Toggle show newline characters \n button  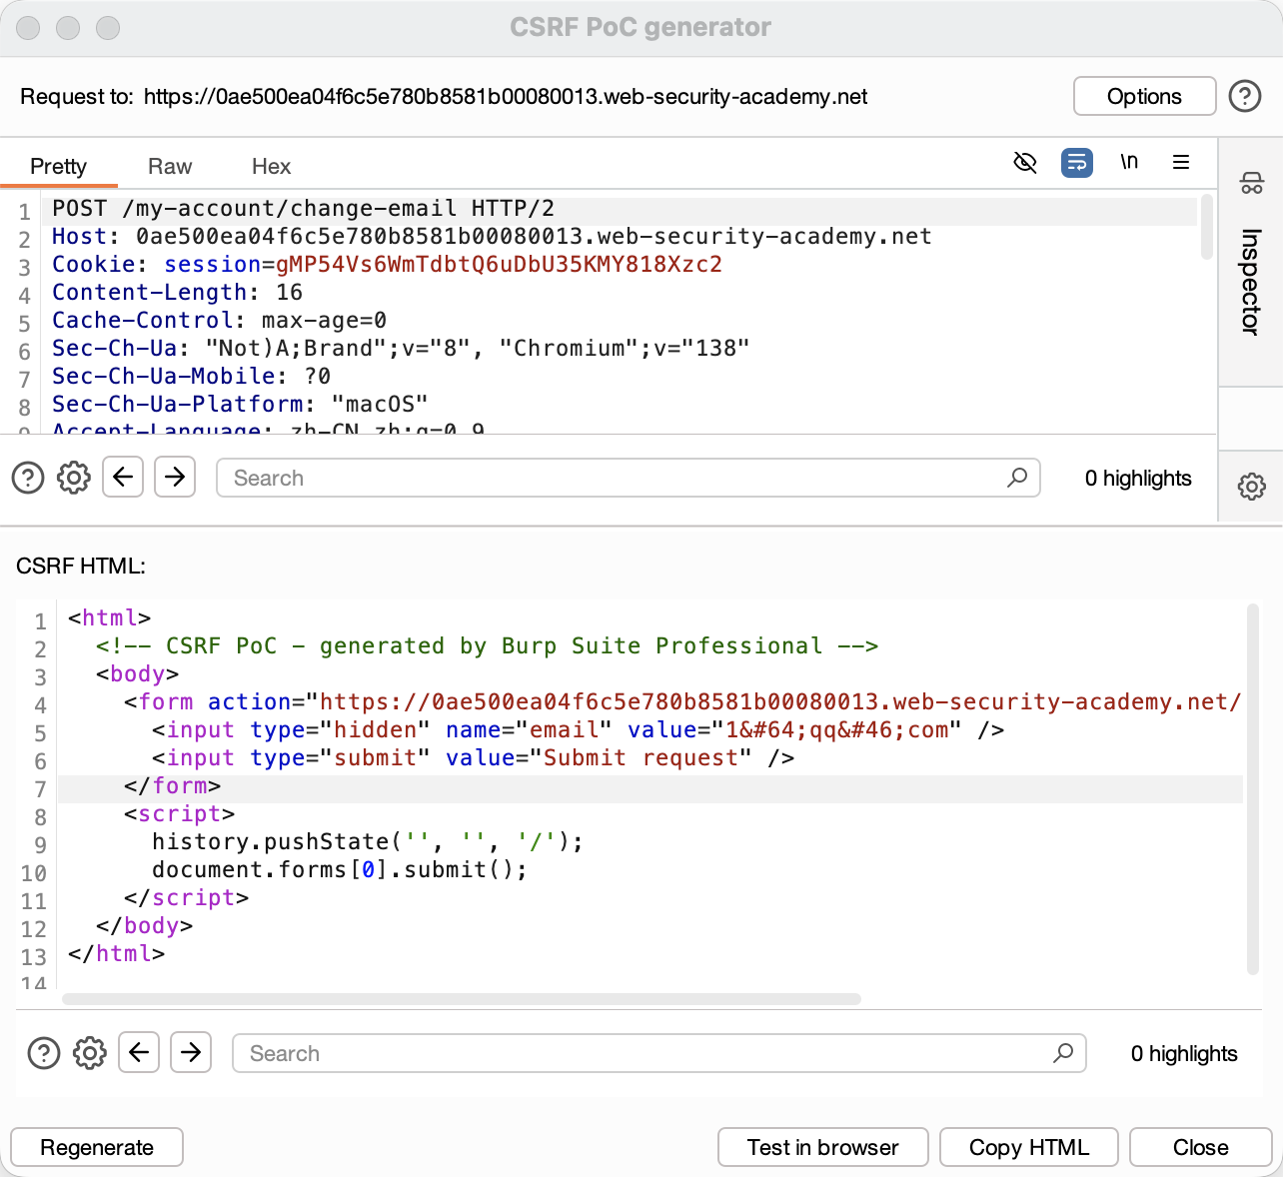1129,162
